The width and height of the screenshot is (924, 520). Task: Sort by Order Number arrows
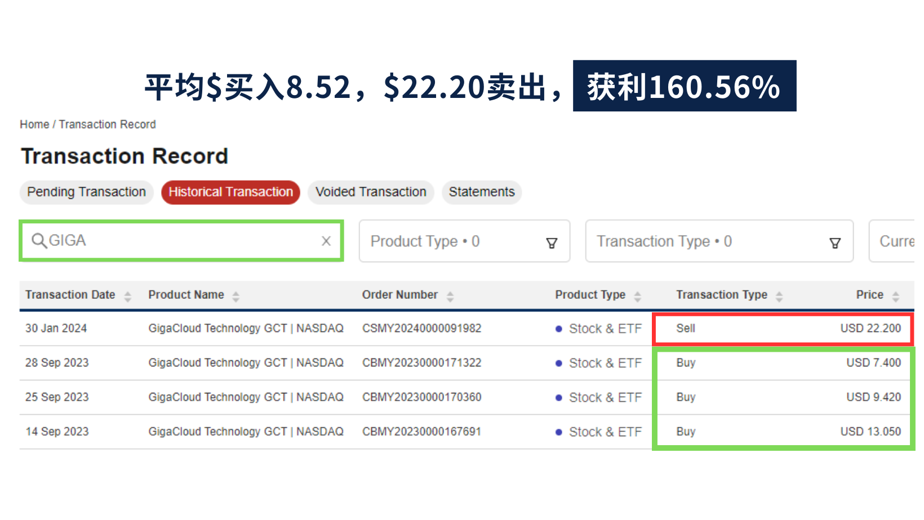450,296
